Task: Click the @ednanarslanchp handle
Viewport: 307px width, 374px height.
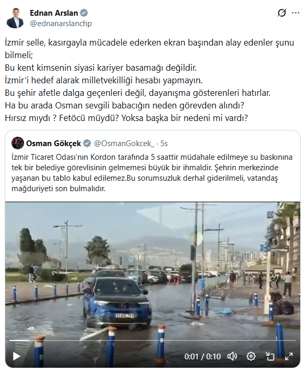Action: [61, 24]
